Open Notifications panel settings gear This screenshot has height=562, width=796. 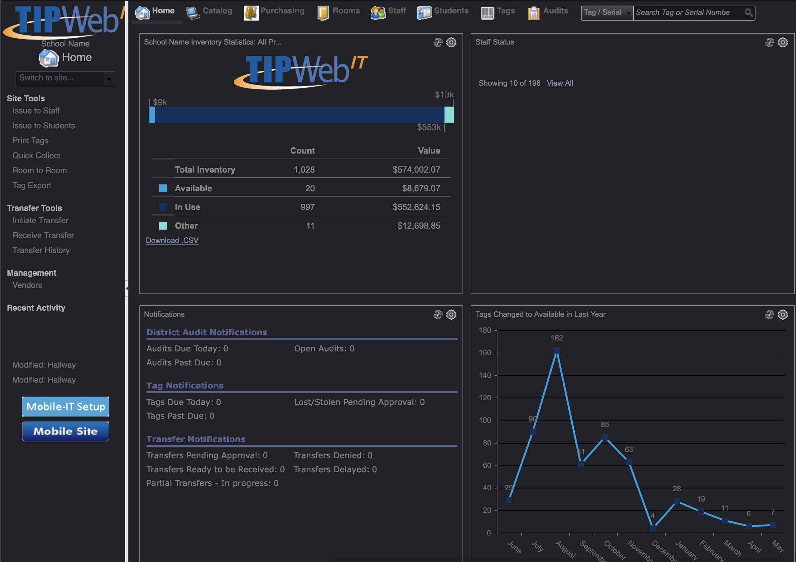[x=451, y=315]
